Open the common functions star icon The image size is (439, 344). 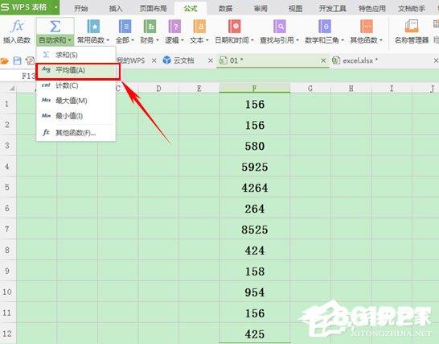click(93, 27)
